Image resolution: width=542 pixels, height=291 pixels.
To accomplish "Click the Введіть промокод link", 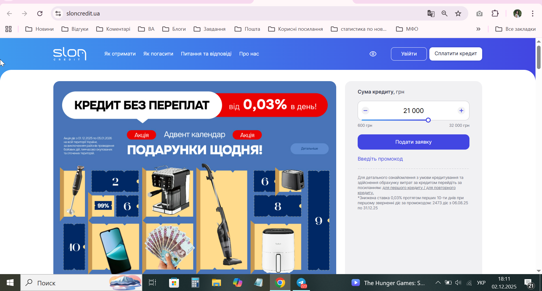I will (x=380, y=159).
